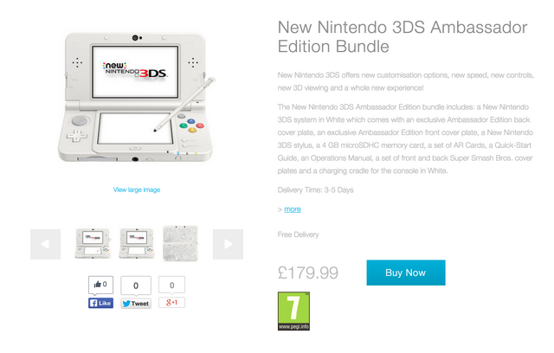
Task: Select the patterned cover plate thumbnail
Action: [x=180, y=244]
